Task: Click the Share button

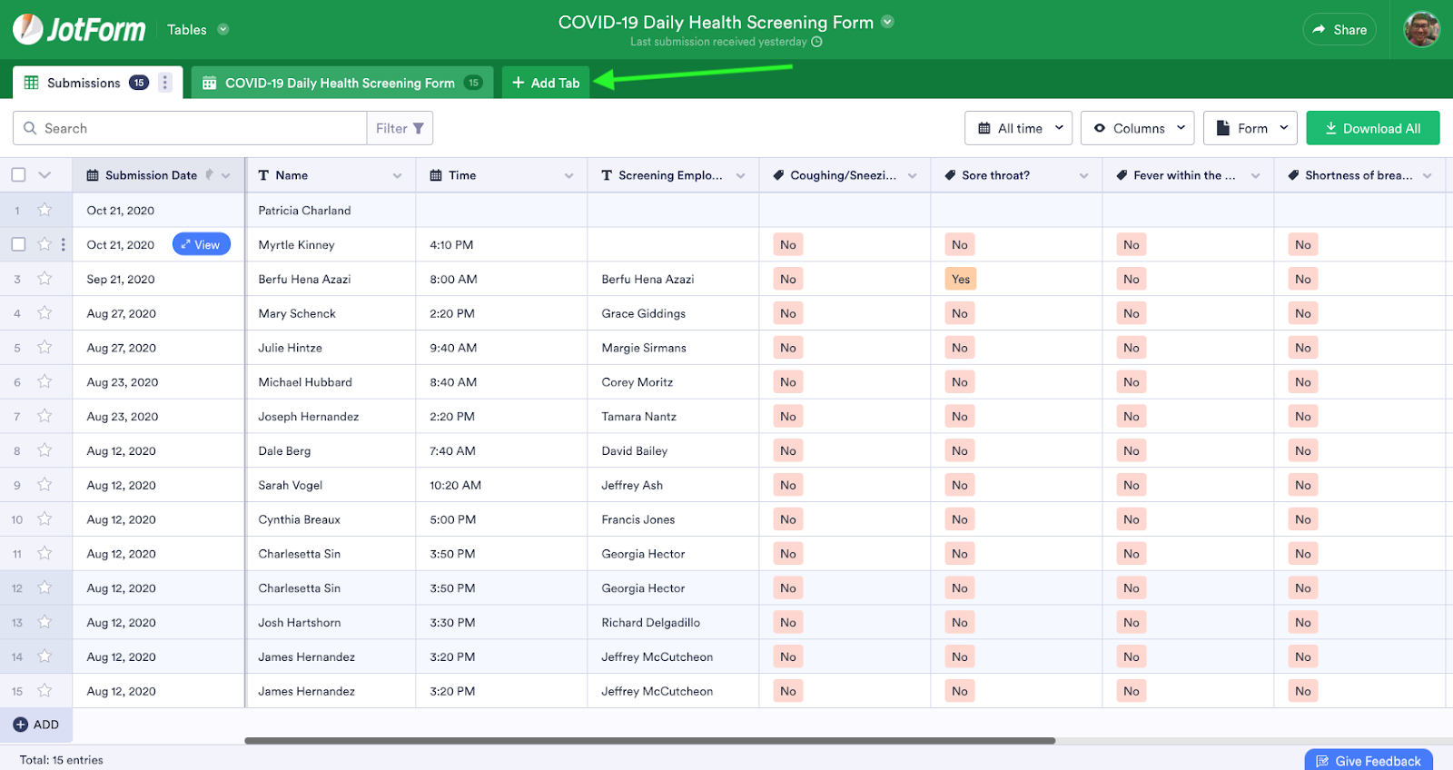Action: (x=1339, y=29)
